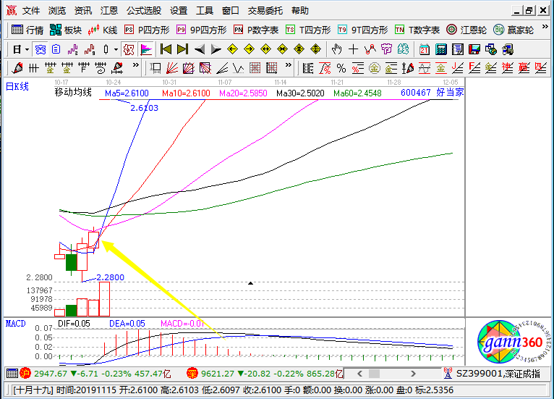
Task: Expand the Gann square toolbar overflow chevron
Action: (x=289, y=65)
